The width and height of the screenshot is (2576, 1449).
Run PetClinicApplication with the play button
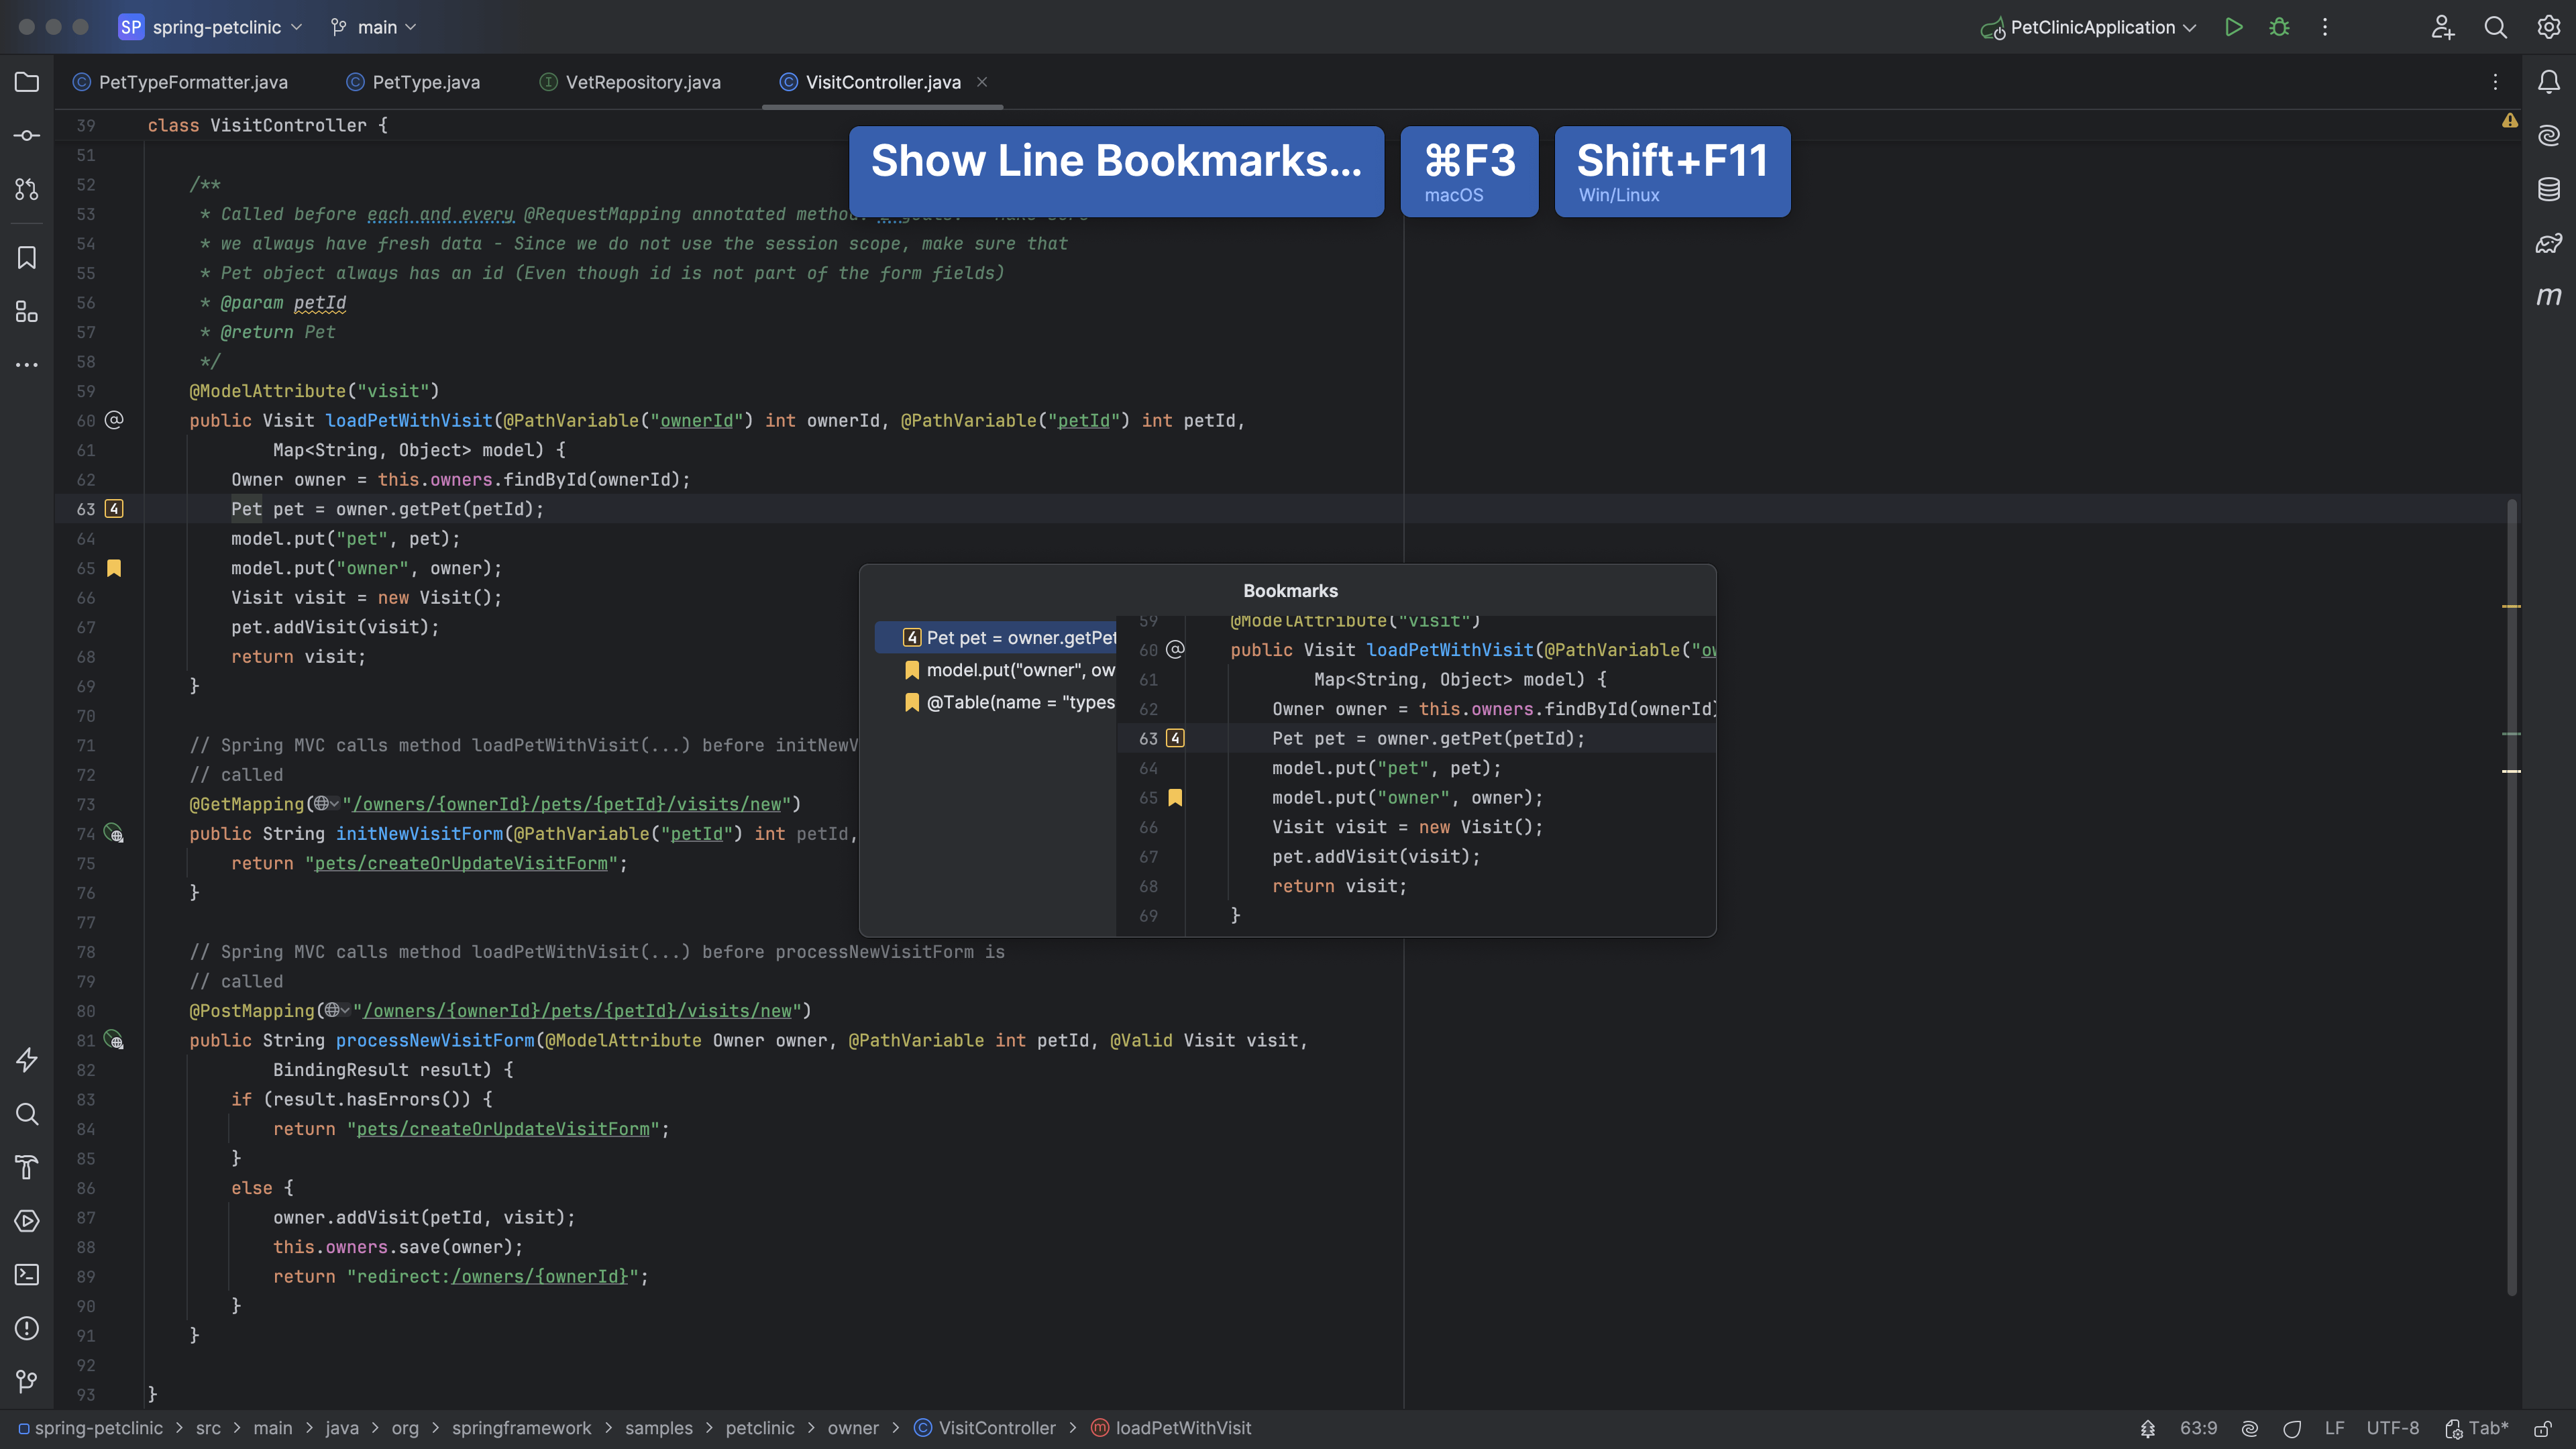coord(2233,27)
